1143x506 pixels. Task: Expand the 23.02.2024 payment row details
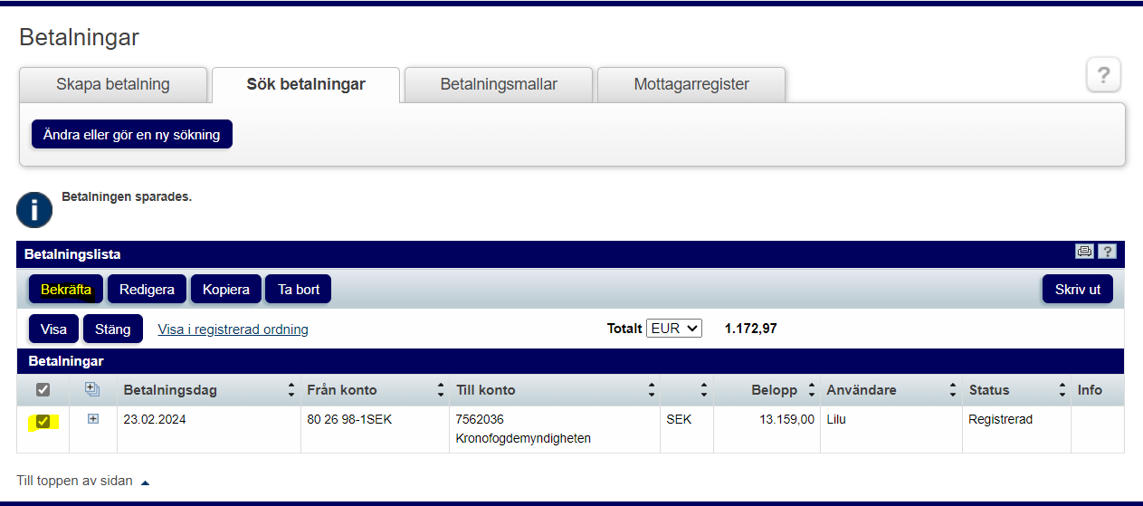coord(92,419)
